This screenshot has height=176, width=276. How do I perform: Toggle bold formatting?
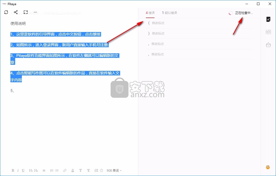[x=13, y=170]
